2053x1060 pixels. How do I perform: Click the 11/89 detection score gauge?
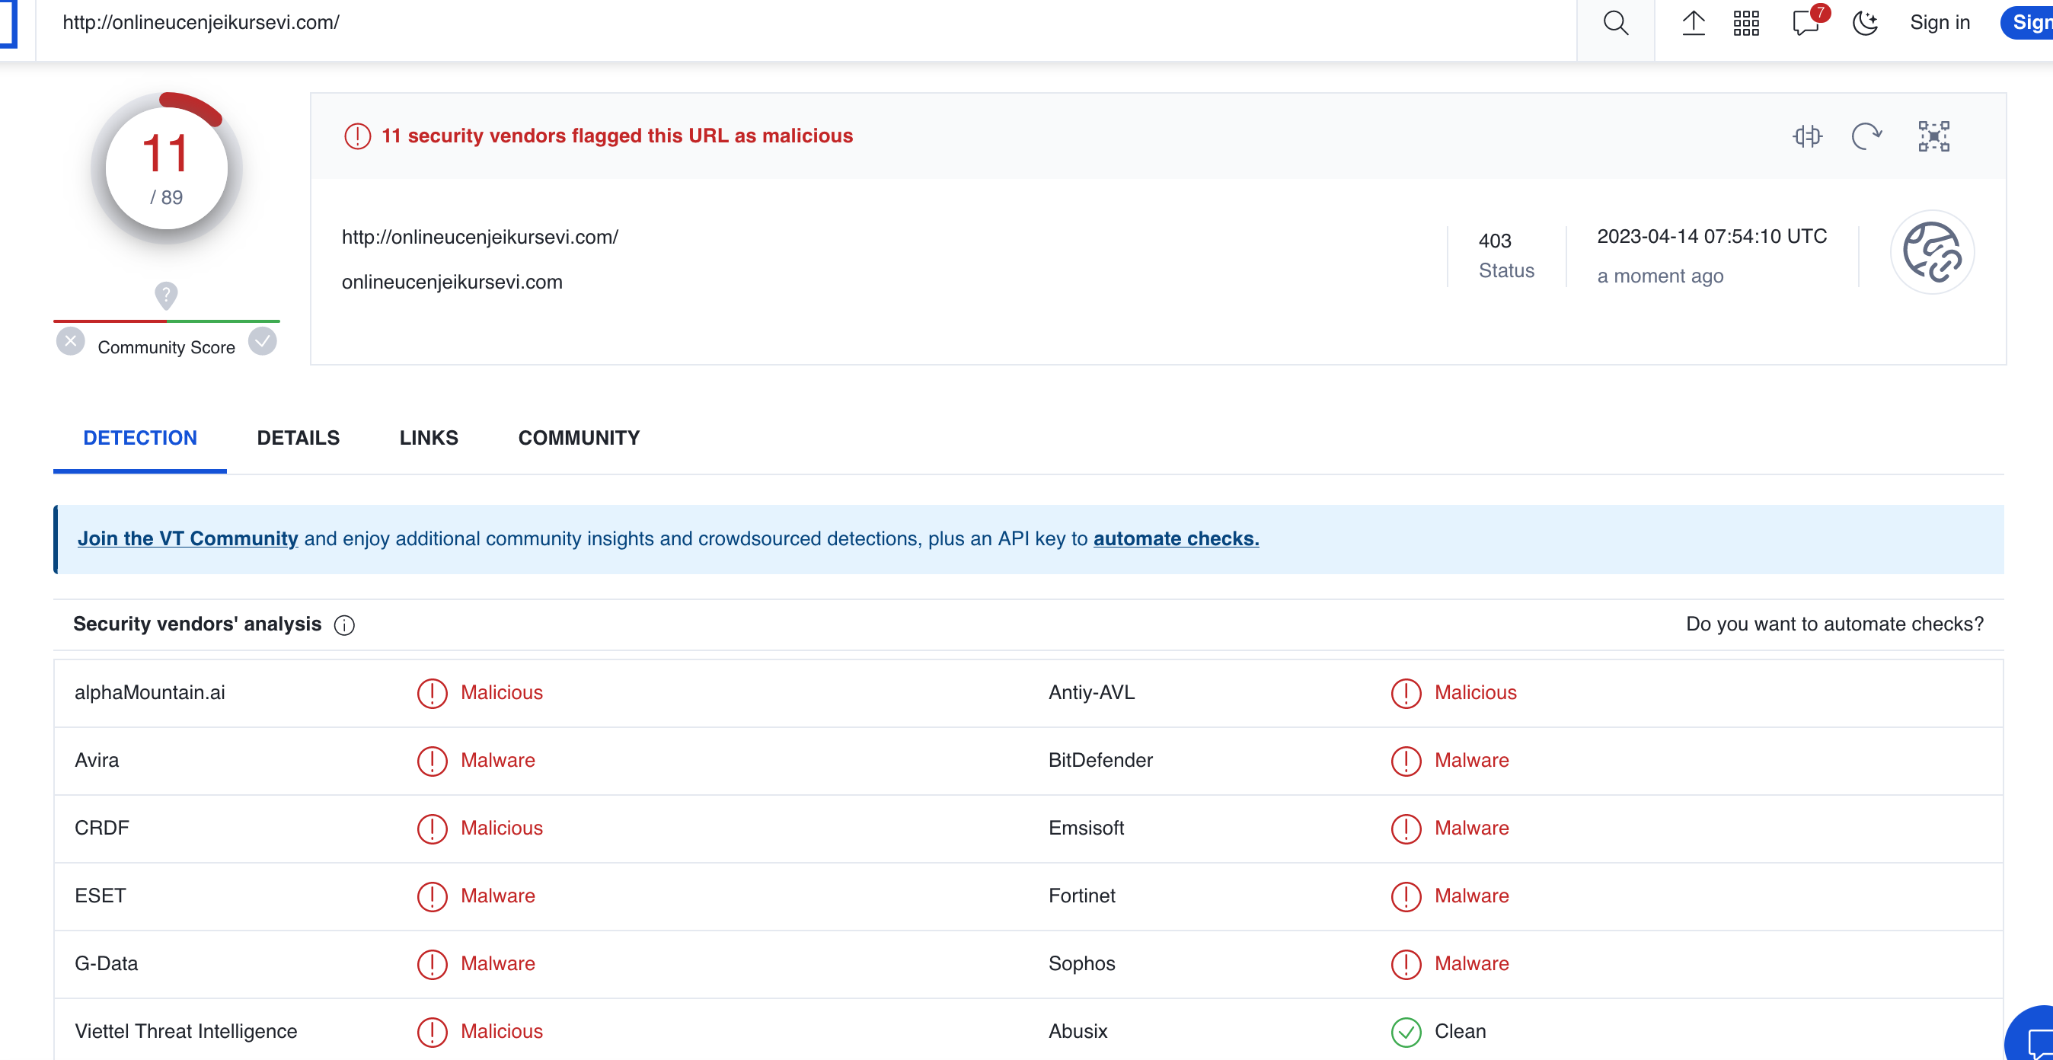pos(167,168)
